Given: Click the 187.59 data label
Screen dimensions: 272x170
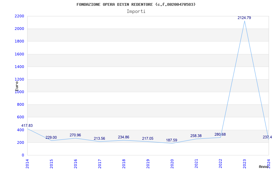Looking at the screenshot, I should 172,140.
